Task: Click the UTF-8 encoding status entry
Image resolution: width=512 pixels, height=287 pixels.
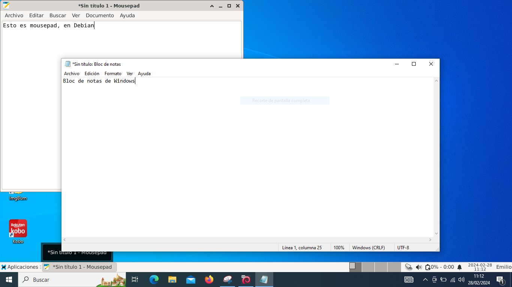Action: tap(403, 247)
